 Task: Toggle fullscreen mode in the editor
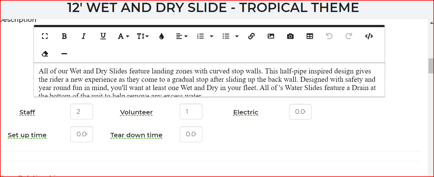pyautogui.click(x=45, y=36)
